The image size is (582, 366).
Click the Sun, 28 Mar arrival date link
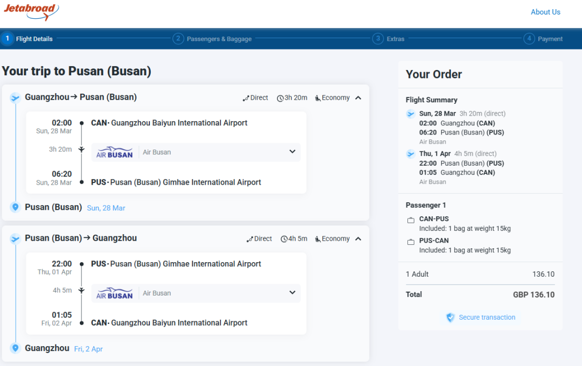coord(106,208)
